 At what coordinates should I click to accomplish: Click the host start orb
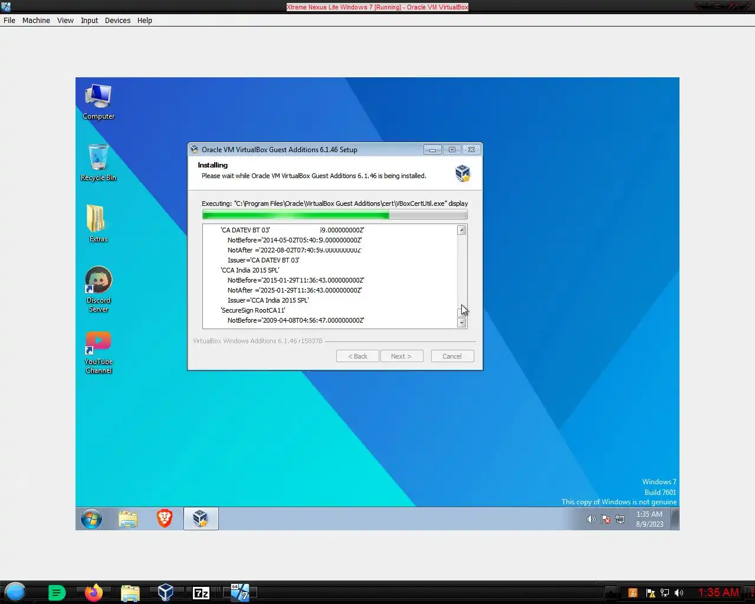click(15, 592)
